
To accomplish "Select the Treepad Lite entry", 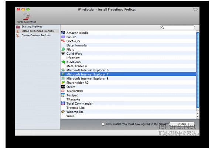I will pyautogui.click(x=75, y=108).
